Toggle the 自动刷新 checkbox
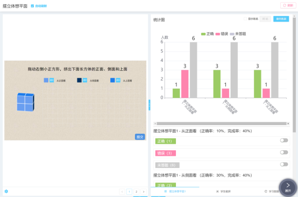 tap(32, 6)
